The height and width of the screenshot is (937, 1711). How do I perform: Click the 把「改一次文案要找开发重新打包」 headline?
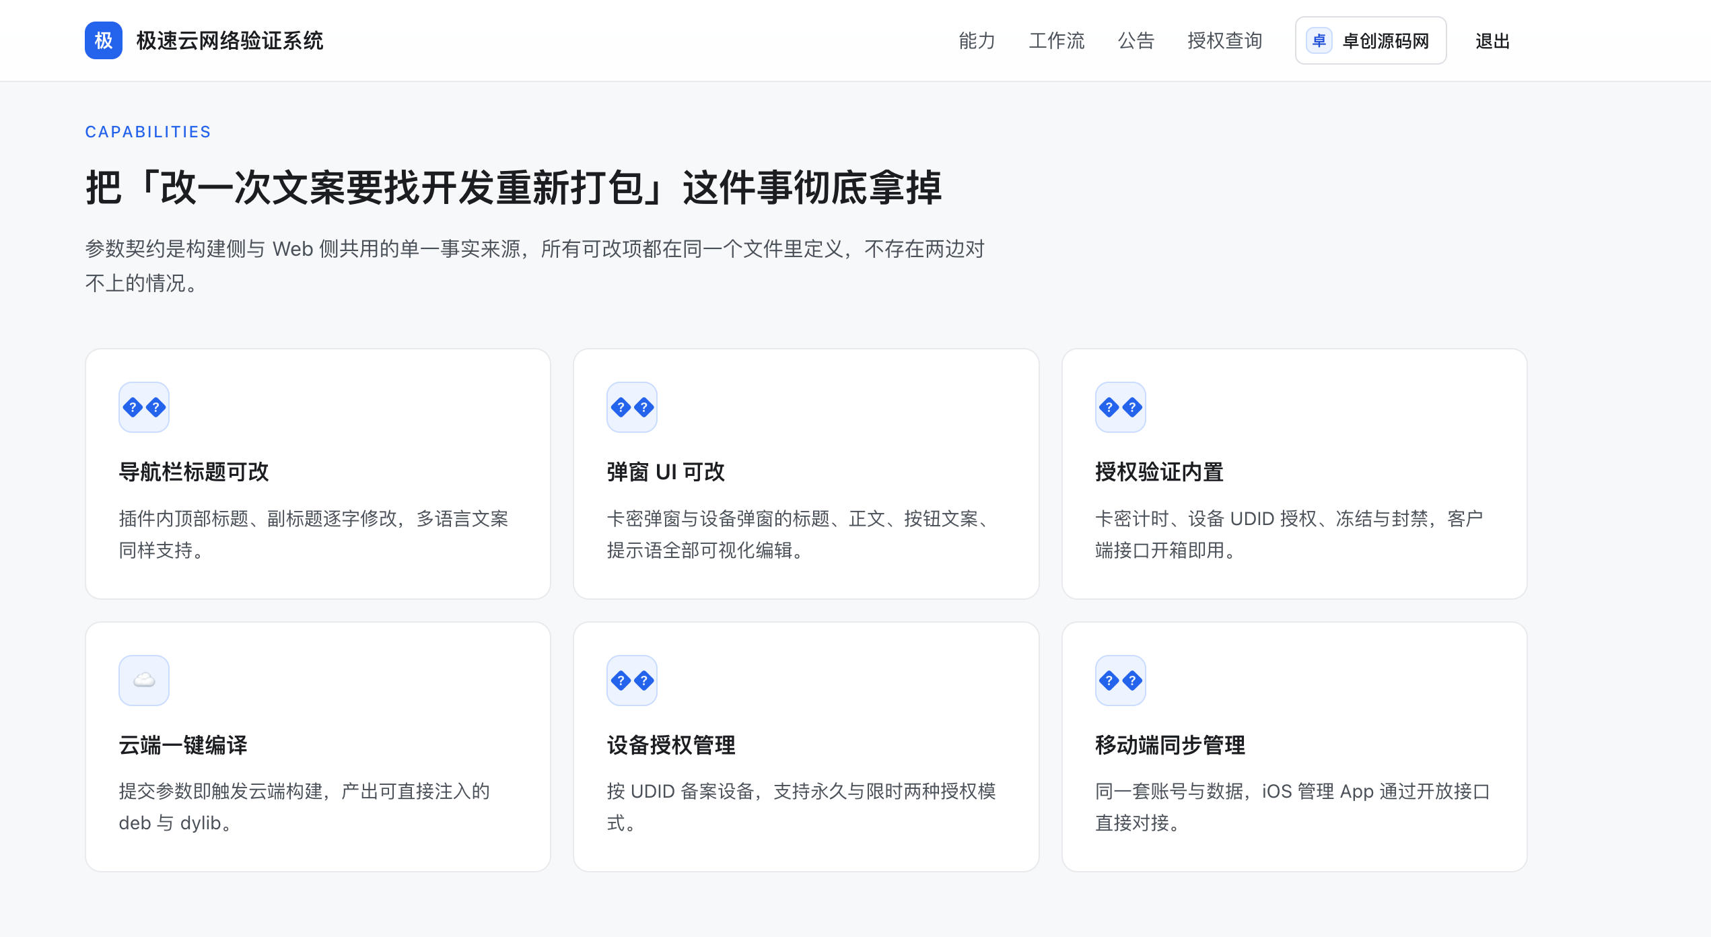click(514, 187)
